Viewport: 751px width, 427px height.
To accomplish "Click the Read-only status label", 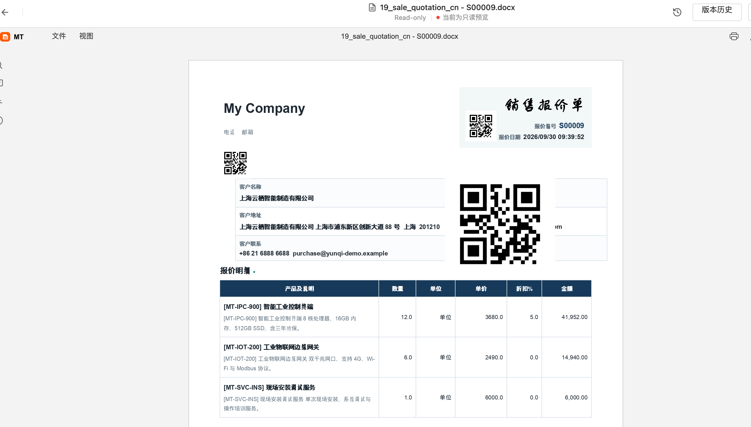I will click(x=410, y=18).
